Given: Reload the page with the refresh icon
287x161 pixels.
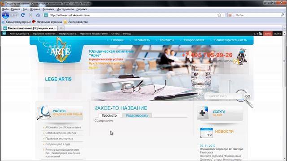Looking at the screenshot, I should (x=23, y=15).
